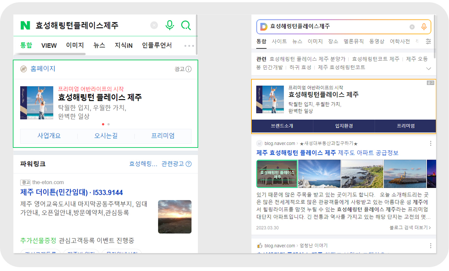Image resolution: width=449 pixels, height=271 pixels.
Task: Switch to Naver VIEW tab
Action: [49, 46]
